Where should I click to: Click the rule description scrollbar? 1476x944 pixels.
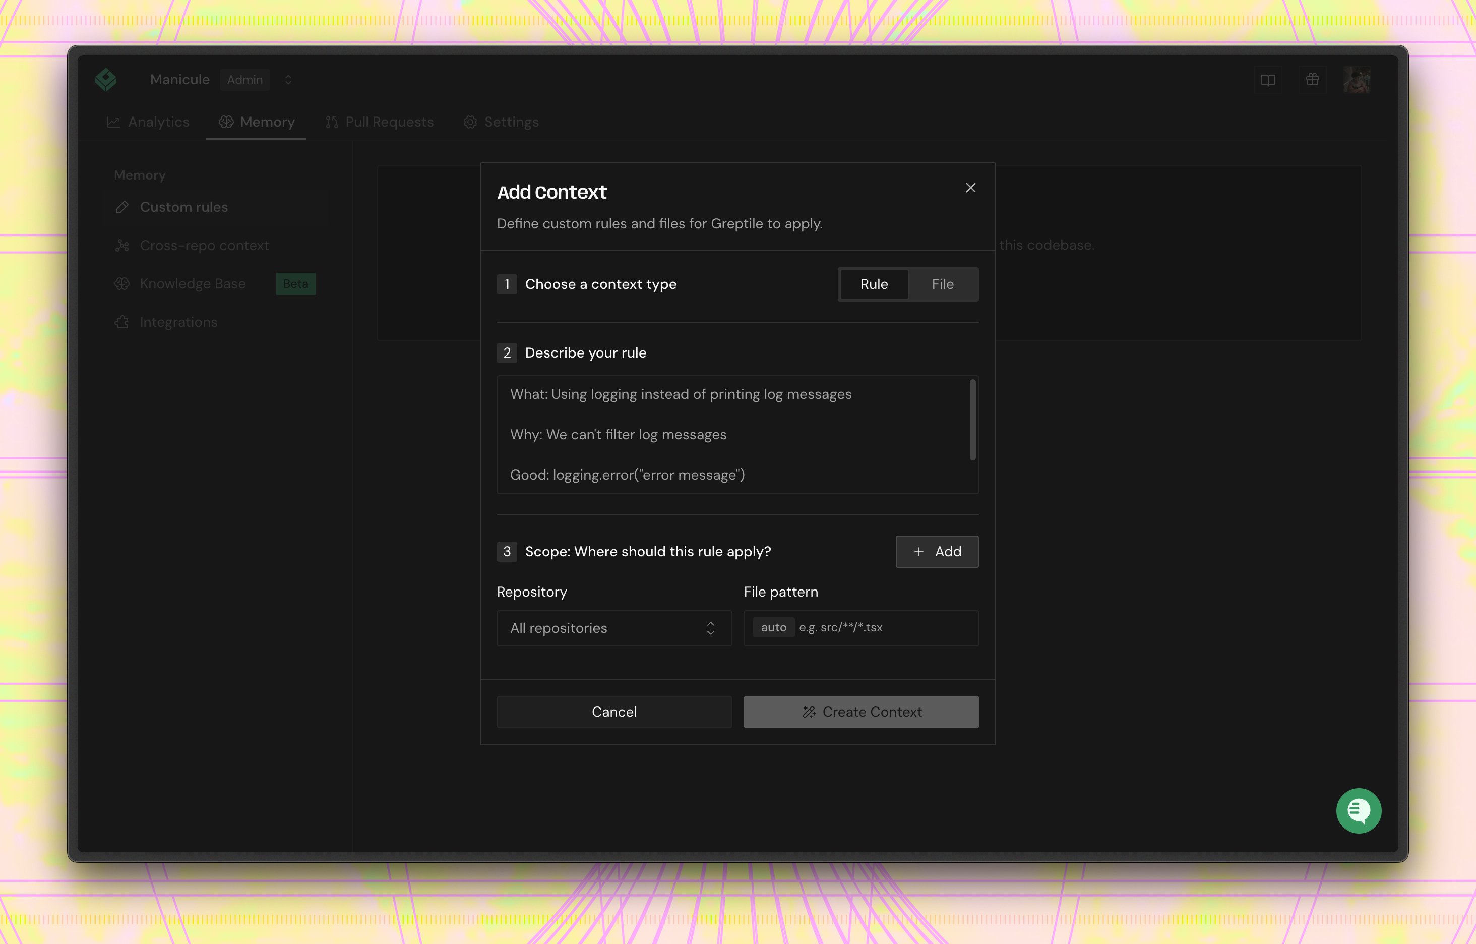pyautogui.click(x=973, y=420)
